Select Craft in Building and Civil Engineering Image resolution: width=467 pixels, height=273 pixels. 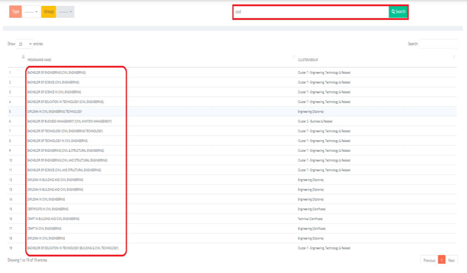(53, 219)
